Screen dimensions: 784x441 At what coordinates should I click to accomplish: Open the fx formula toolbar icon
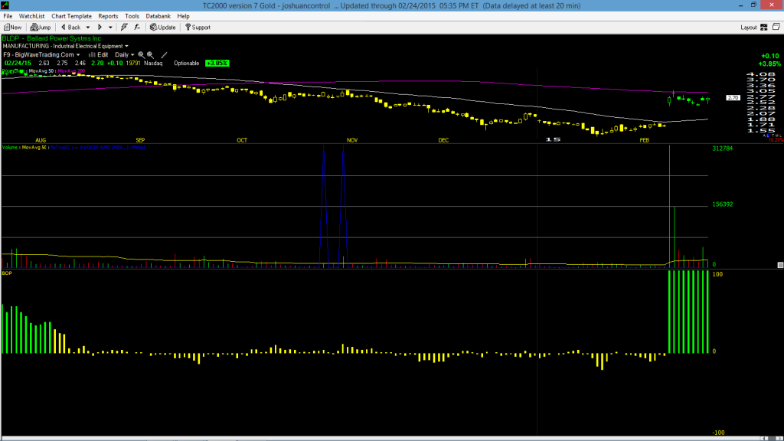(x=137, y=28)
